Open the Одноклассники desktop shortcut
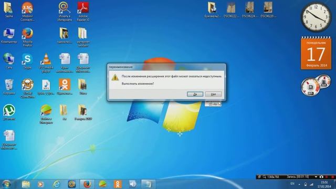The height and width of the screenshot is (189, 336). (65, 87)
